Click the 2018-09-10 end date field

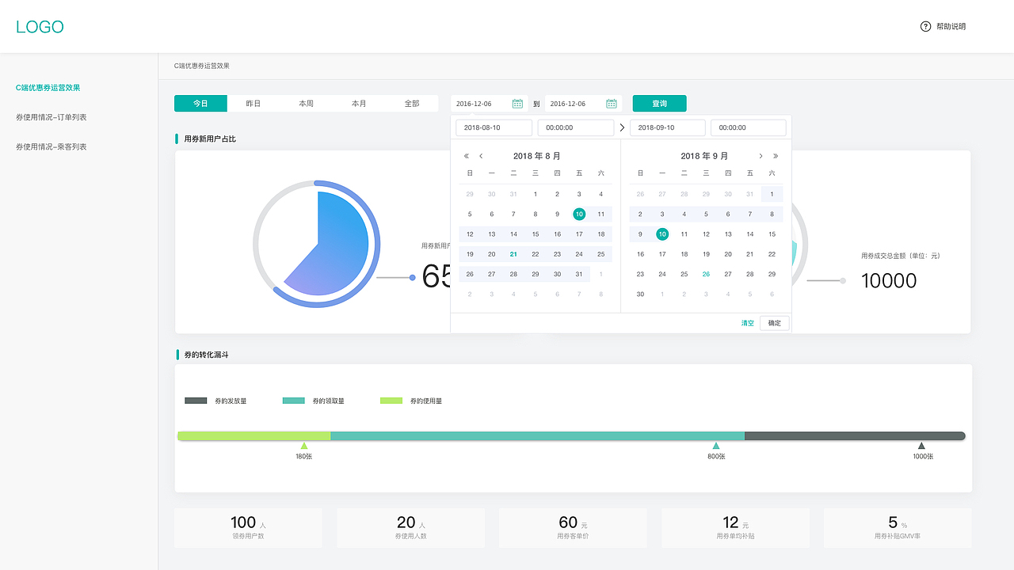click(x=668, y=127)
